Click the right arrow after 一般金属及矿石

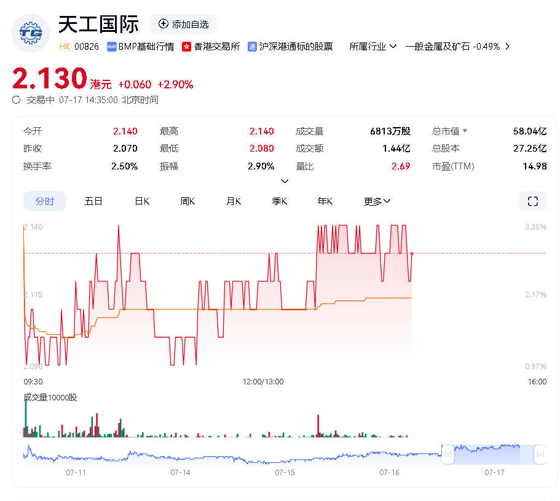(507, 47)
